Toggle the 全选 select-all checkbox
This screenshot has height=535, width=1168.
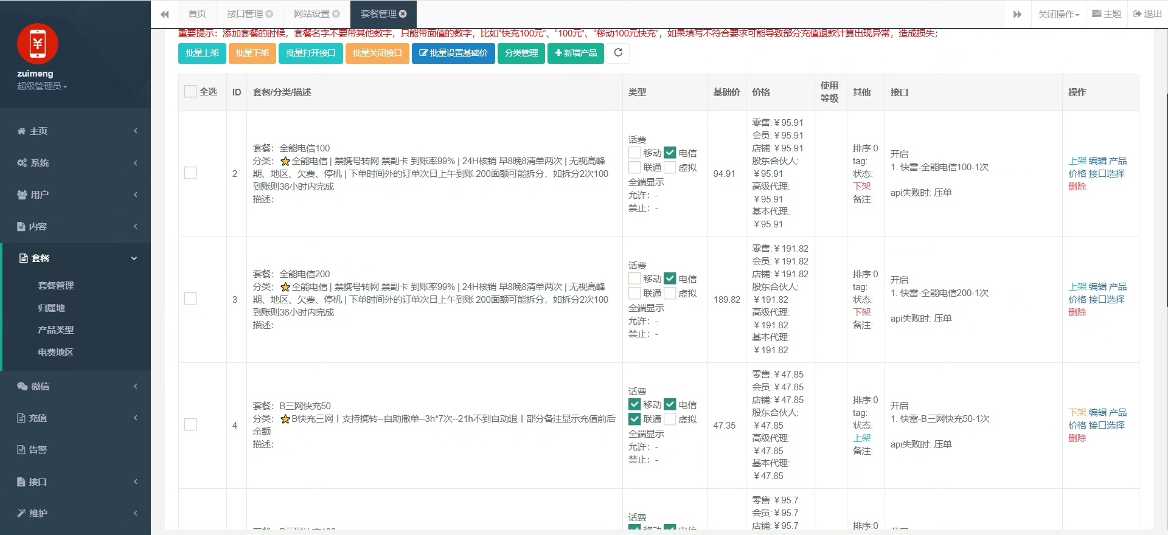(x=190, y=92)
